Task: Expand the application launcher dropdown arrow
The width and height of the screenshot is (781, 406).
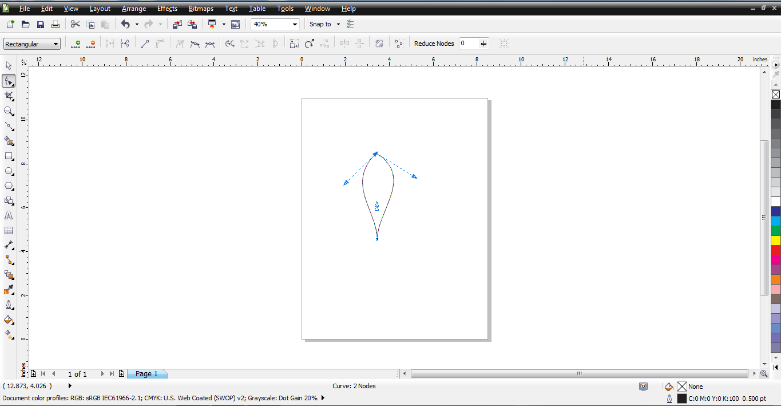Action: 224,24
